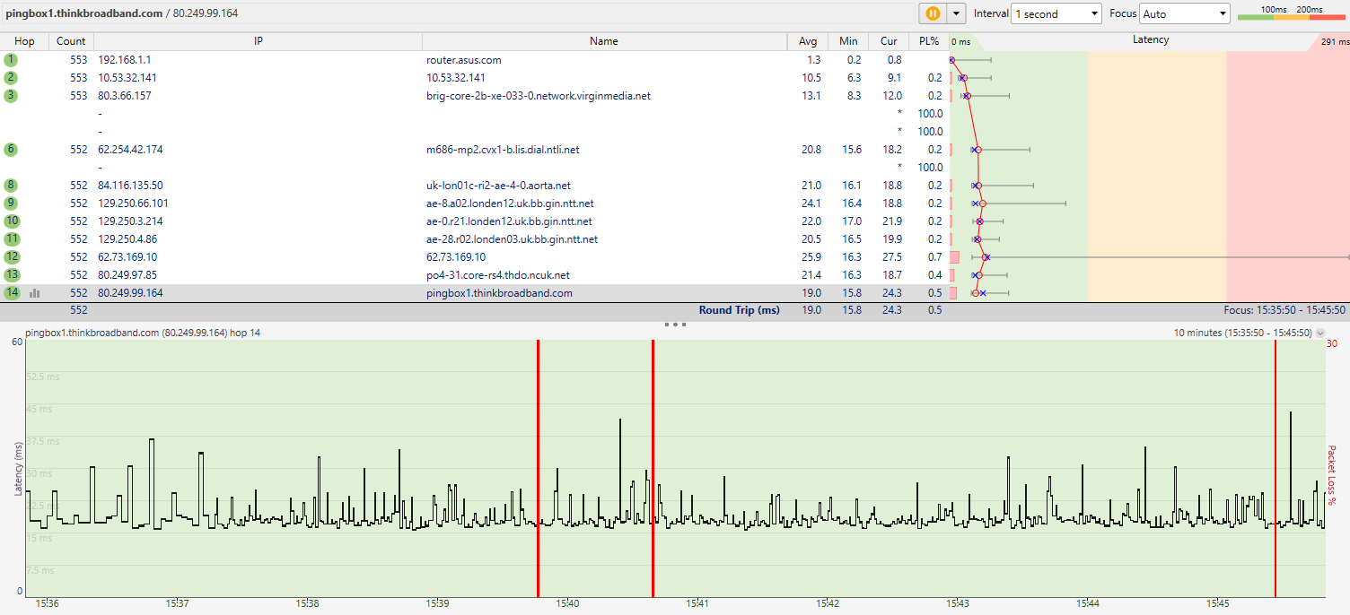Select the router.asus.com row name
The height and width of the screenshot is (615, 1350).
[464, 60]
